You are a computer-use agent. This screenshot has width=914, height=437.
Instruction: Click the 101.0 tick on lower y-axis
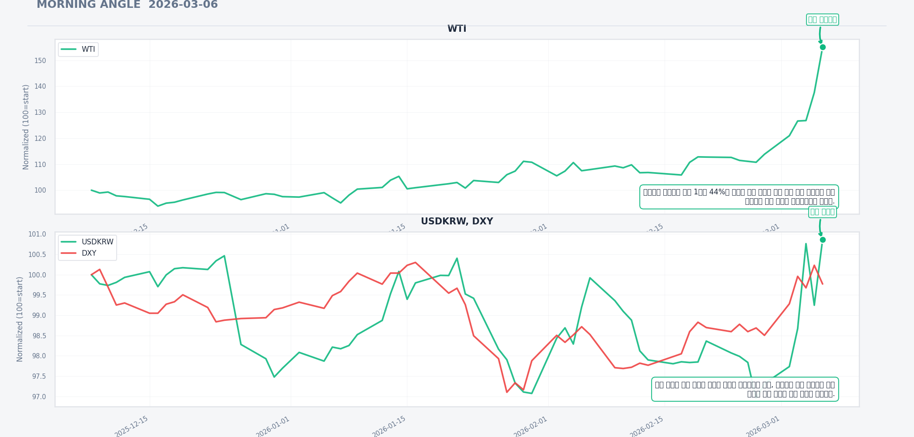tap(37, 234)
